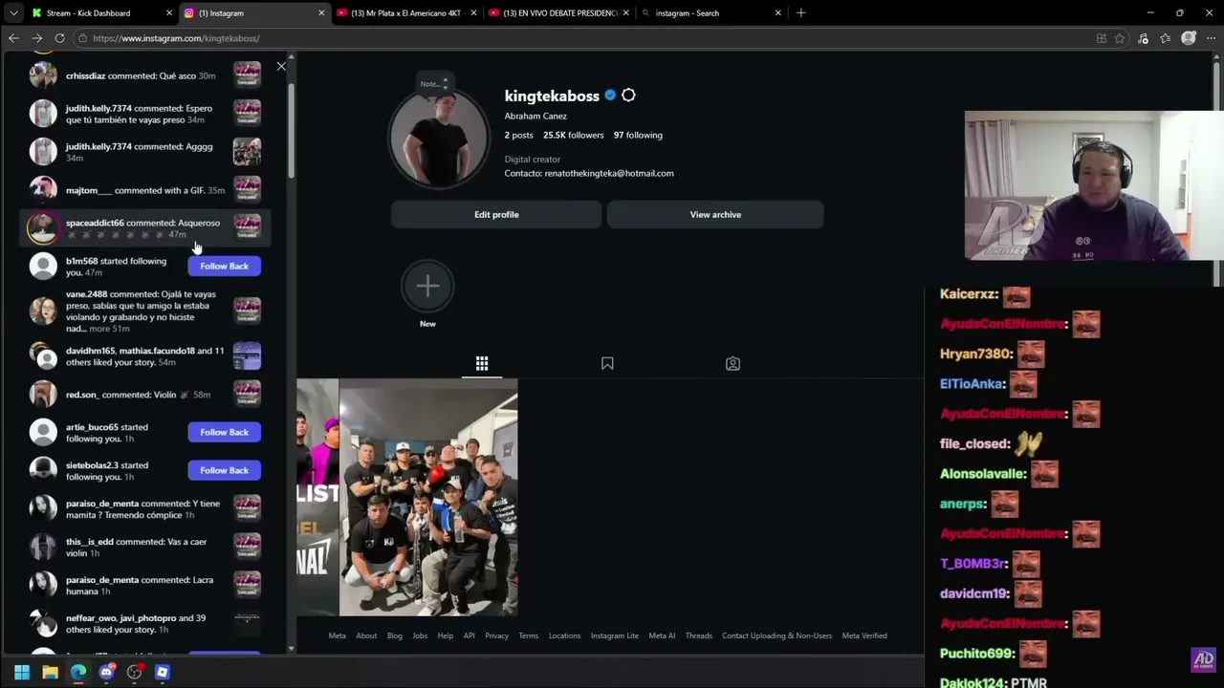This screenshot has width=1224, height=688.
Task: Open crhissdiaz's avatar in notifications
Action: tap(43, 75)
